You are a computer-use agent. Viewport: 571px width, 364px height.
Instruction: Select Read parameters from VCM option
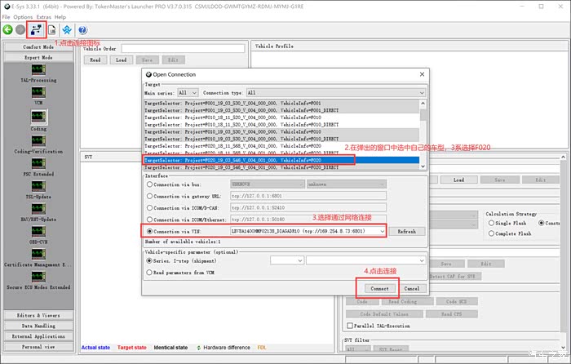tap(149, 271)
